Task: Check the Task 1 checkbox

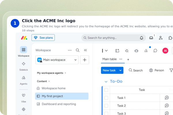Action: click(106, 98)
